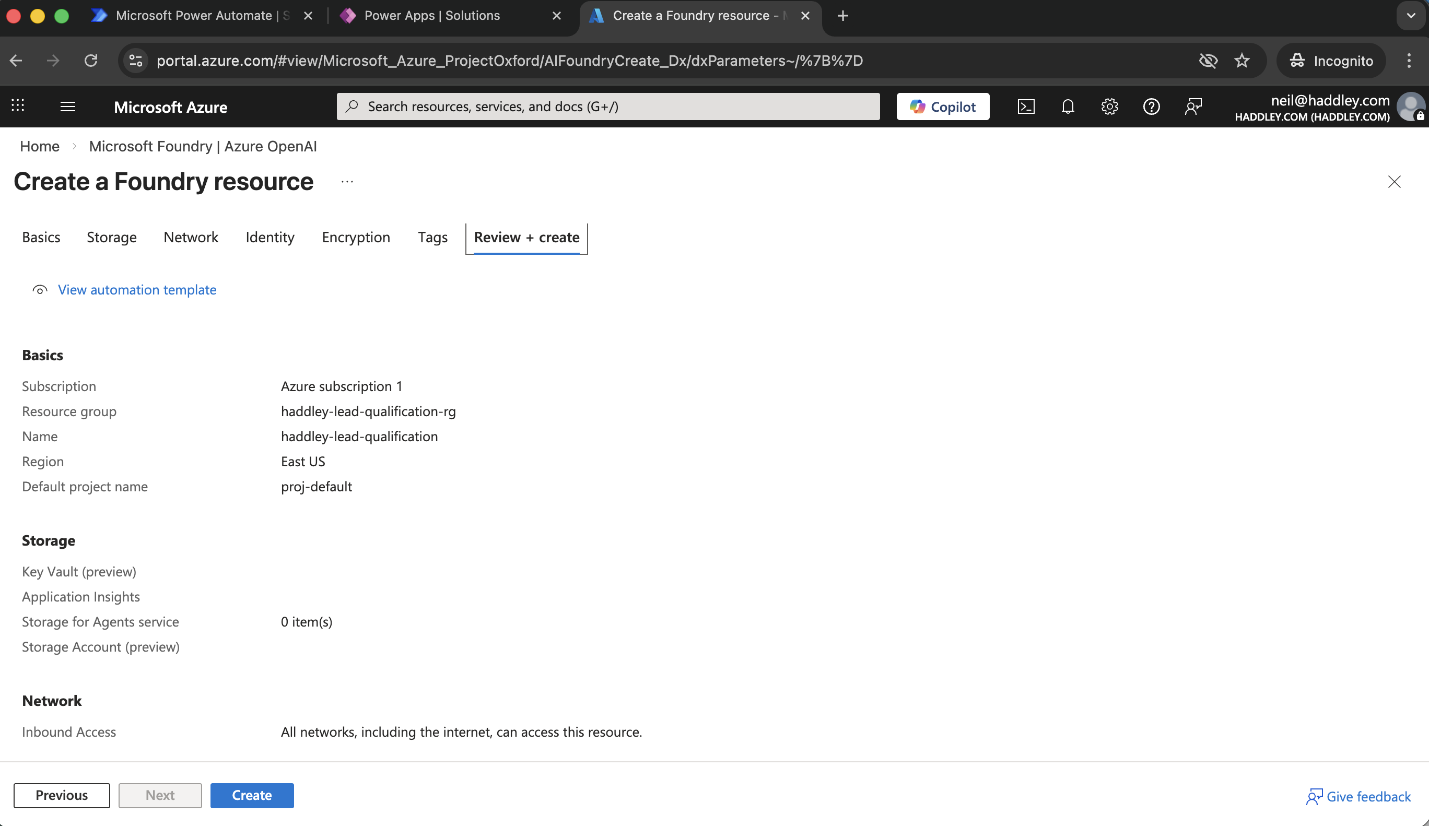Image resolution: width=1429 pixels, height=826 pixels.
Task: Click the macOS green fullscreen window button
Action: pyautogui.click(x=61, y=16)
